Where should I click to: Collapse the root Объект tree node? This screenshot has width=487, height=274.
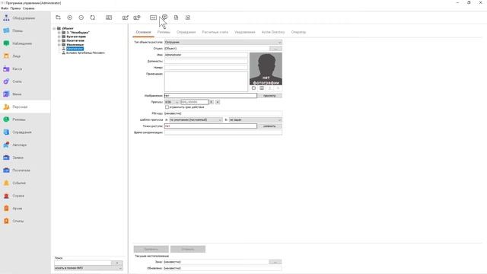pos(54,28)
